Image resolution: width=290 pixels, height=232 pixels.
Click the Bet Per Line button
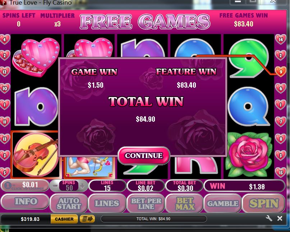coord(146,203)
